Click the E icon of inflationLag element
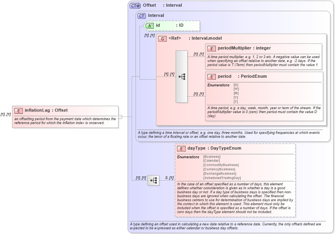The width and height of the screenshot is (335, 234). click(18, 111)
